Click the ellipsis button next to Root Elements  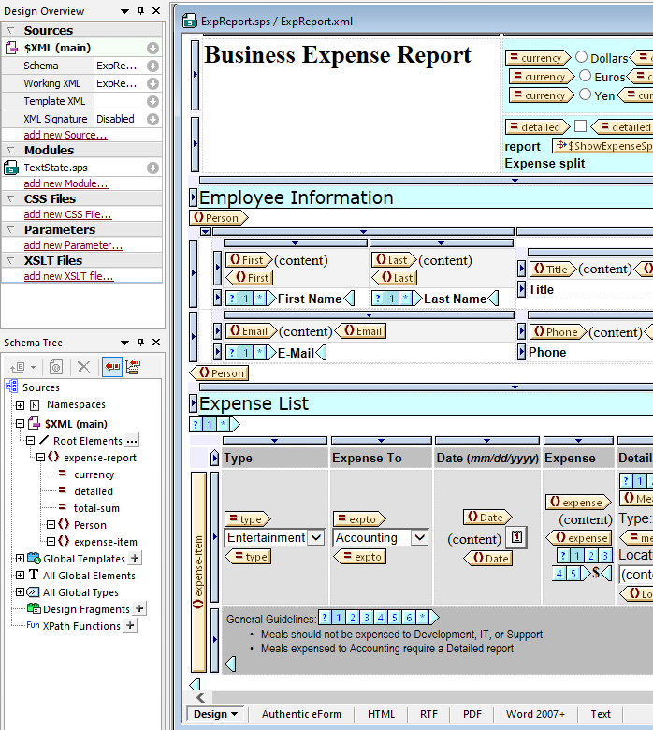point(132,441)
